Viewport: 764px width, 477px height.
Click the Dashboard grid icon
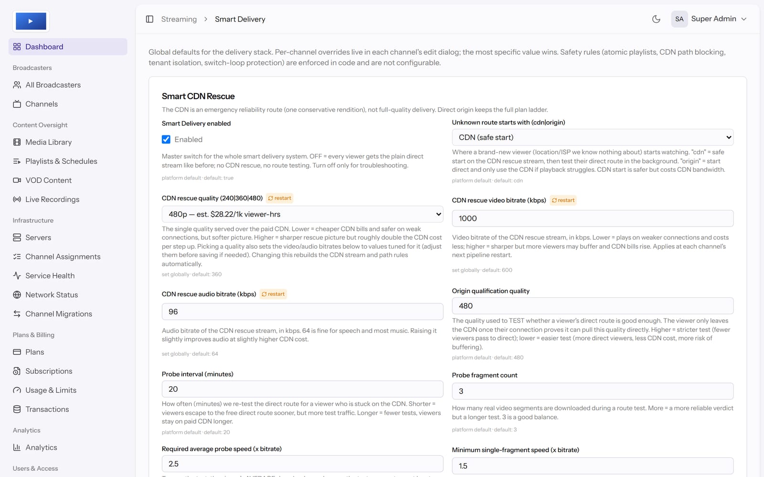[x=17, y=47]
